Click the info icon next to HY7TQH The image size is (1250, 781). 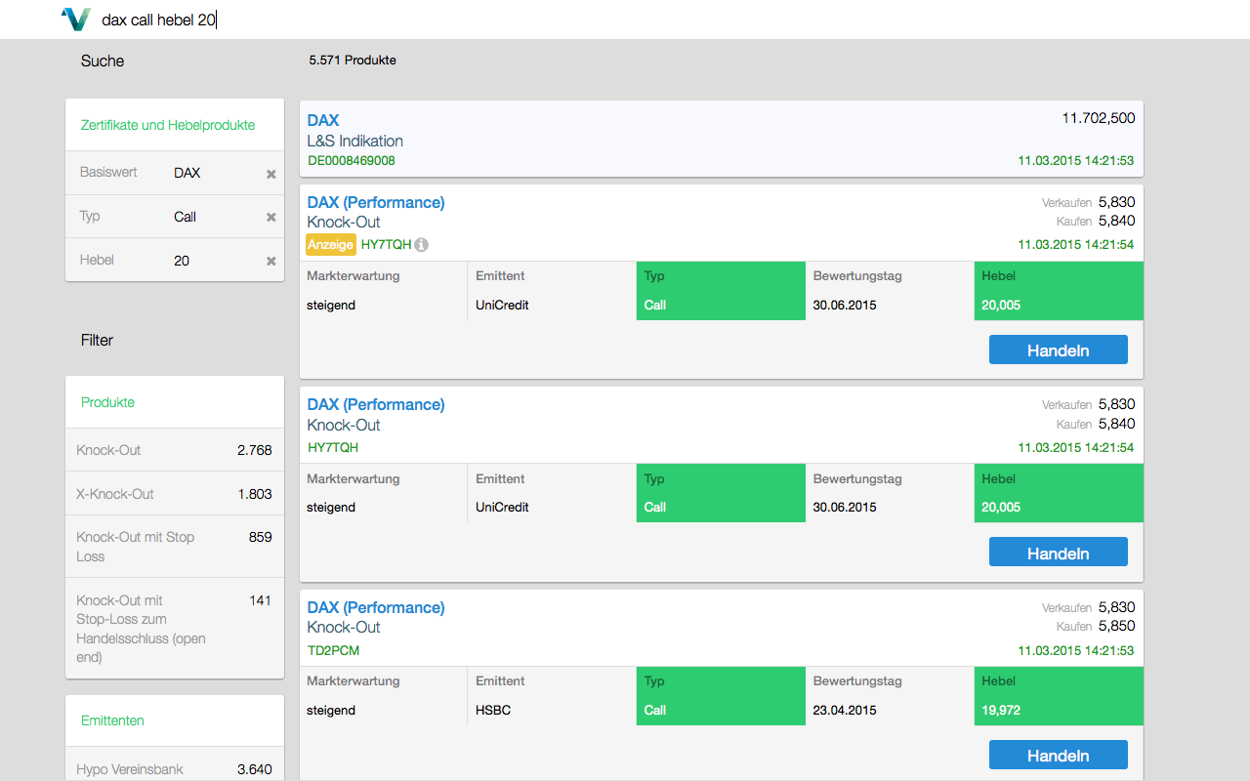click(421, 245)
